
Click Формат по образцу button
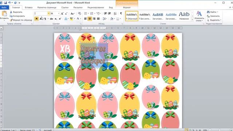21,20
